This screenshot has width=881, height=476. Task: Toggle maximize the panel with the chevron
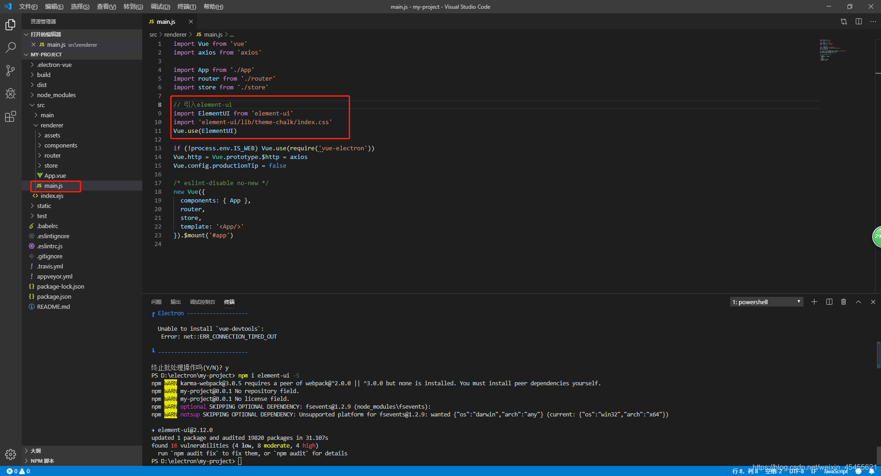coord(858,301)
